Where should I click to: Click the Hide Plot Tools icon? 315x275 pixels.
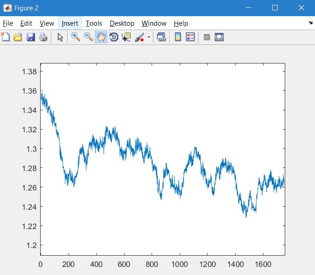[207, 37]
